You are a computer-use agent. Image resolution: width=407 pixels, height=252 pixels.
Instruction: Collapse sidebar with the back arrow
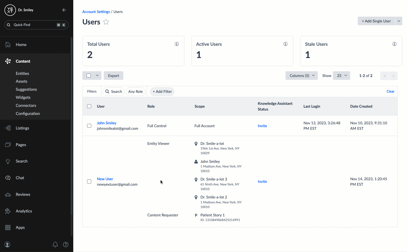click(64, 10)
